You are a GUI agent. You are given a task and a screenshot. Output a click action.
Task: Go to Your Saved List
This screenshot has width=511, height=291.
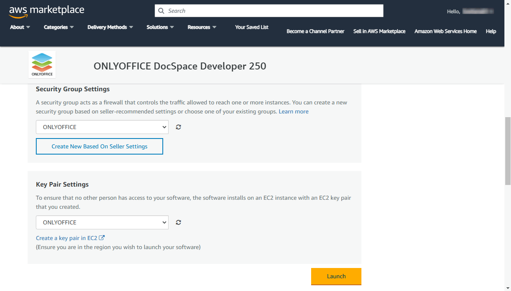pyautogui.click(x=251, y=27)
